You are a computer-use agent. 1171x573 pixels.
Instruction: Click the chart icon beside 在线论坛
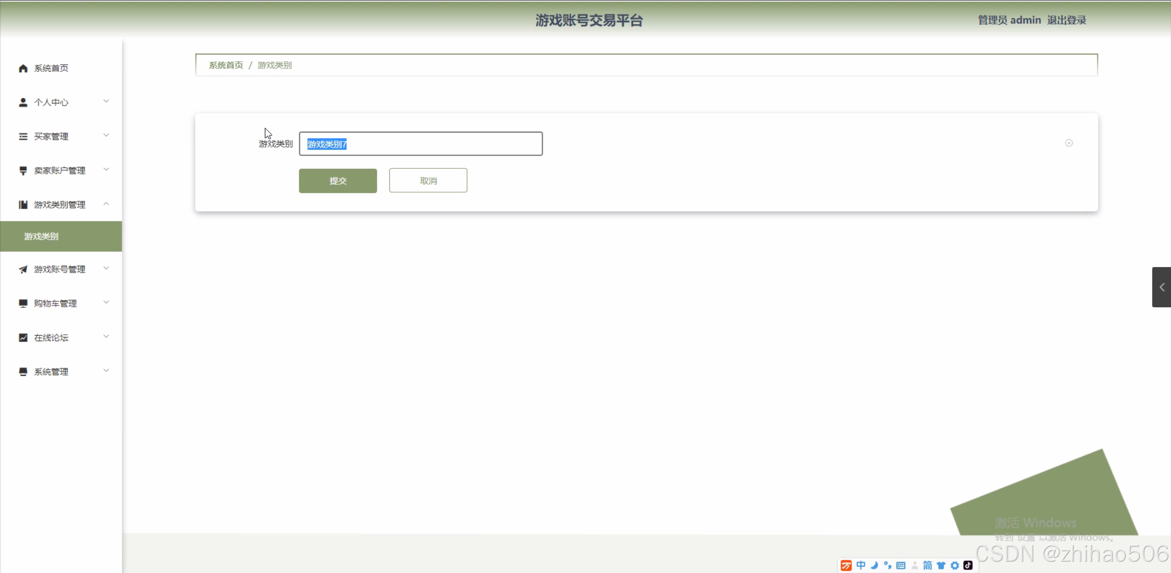click(23, 337)
